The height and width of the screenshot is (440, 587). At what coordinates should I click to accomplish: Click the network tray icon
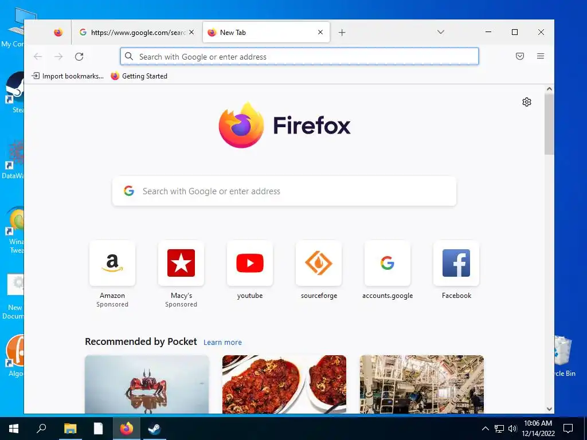point(499,429)
